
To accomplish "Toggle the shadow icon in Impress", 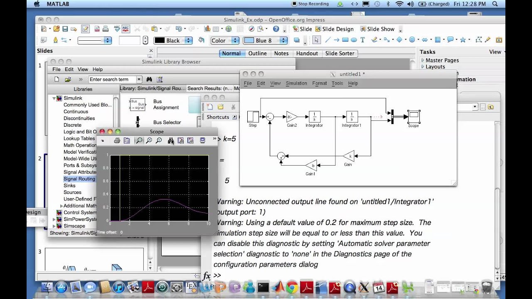I will [297, 40].
